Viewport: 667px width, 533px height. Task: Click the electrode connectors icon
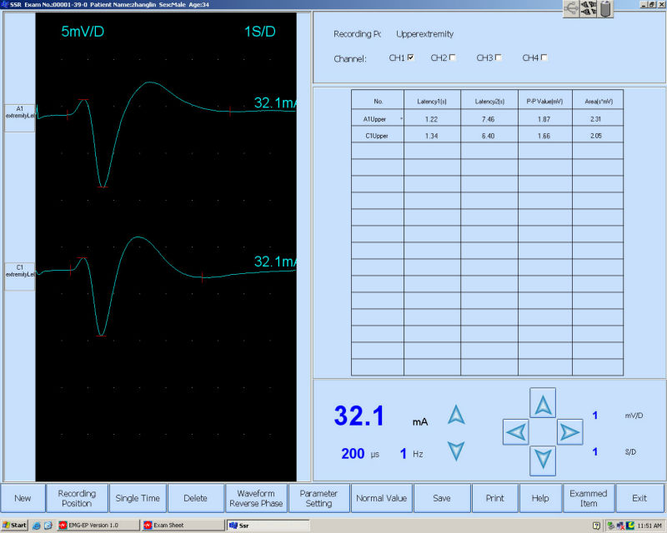click(x=589, y=8)
